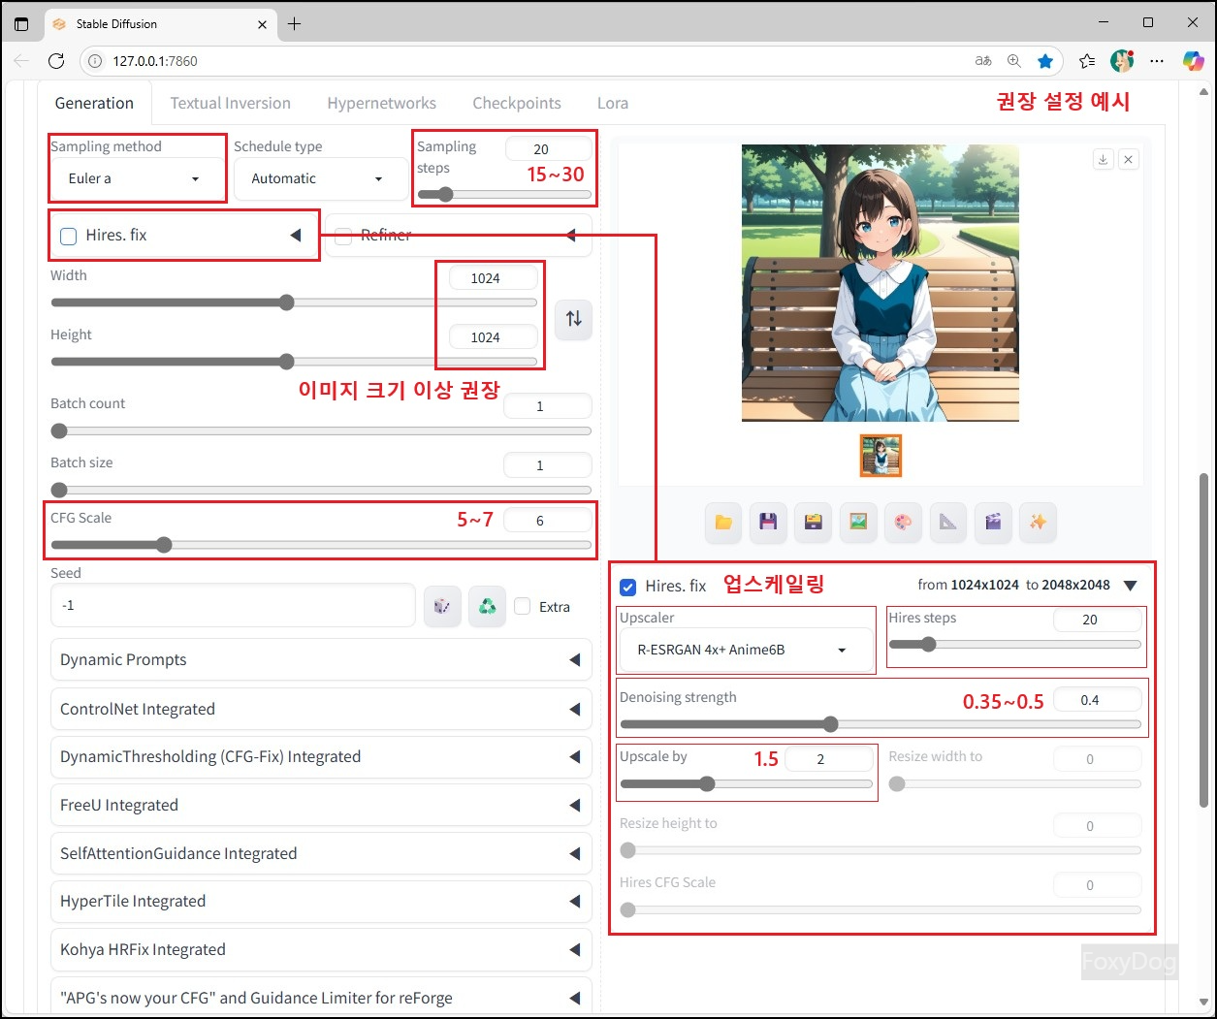1217x1019 pixels.
Task: Download the preview image icon
Action: pos(1104,159)
